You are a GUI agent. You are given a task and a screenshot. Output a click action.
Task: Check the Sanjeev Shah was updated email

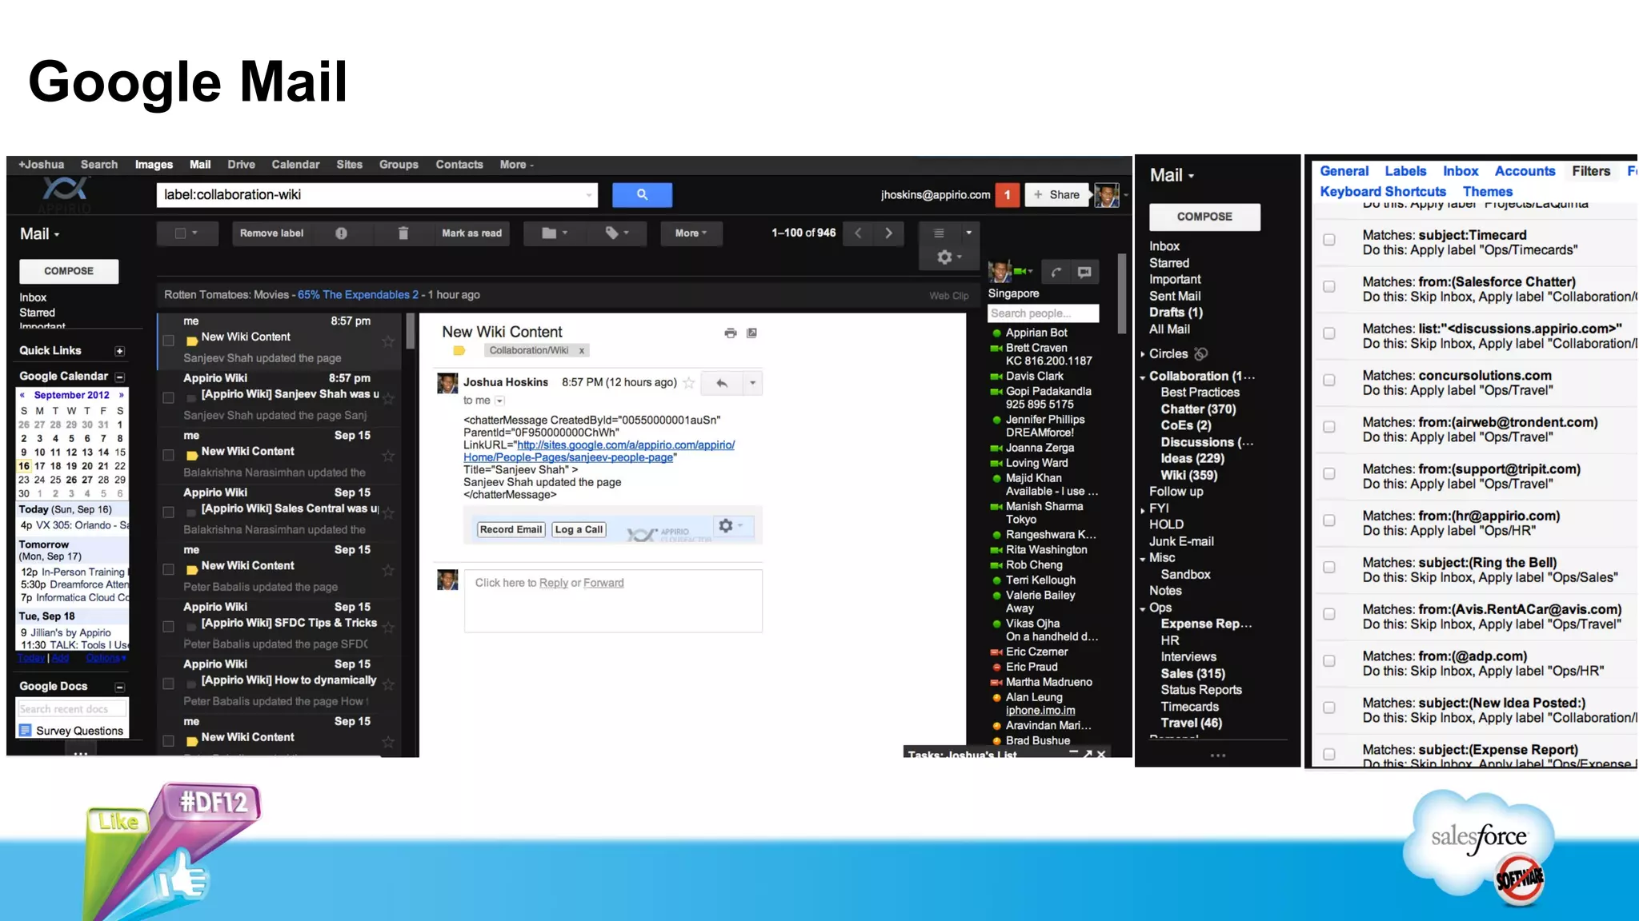[x=169, y=397]
